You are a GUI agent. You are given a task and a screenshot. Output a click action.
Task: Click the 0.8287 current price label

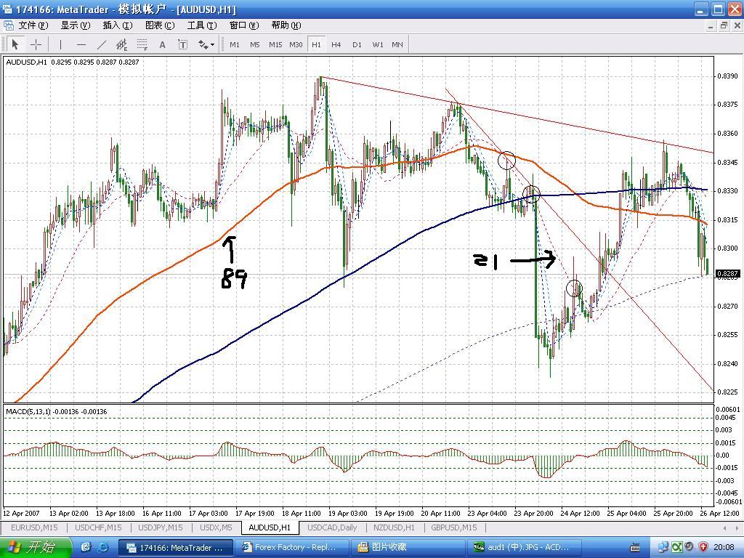coord(728,274)
